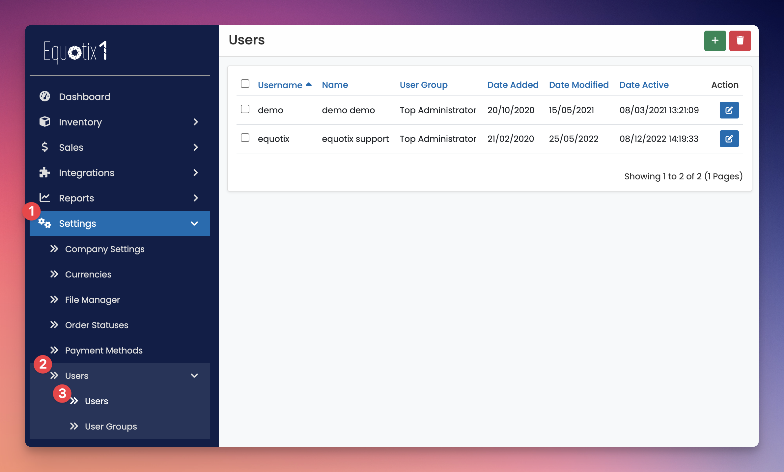Screen dimensions: 784x472
Task: Sort table by Date Added column
Action: click(x=513, y=85)
